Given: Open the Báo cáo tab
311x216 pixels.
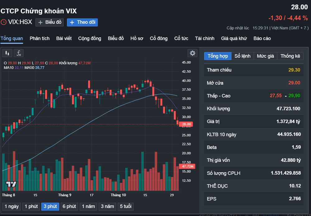Looking at the screenshot, I should pyautogui.click(x=262, y=38).
